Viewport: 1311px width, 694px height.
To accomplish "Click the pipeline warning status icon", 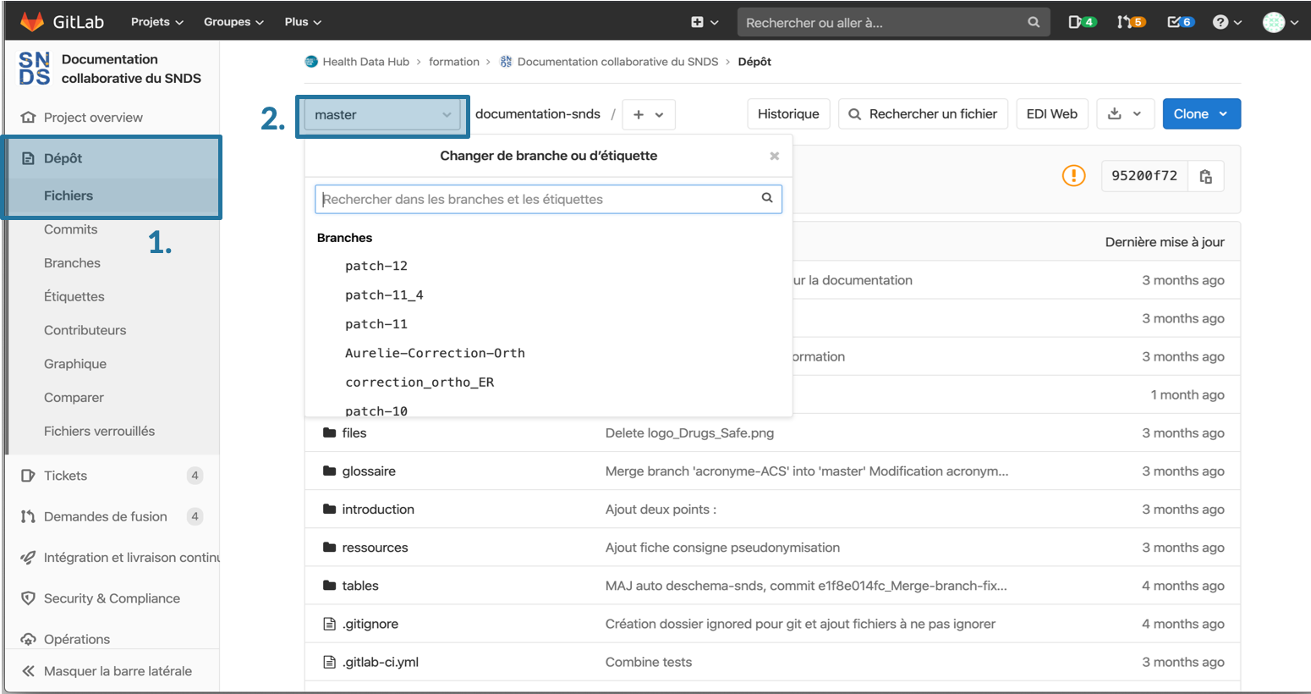I will pos(1073,176).
